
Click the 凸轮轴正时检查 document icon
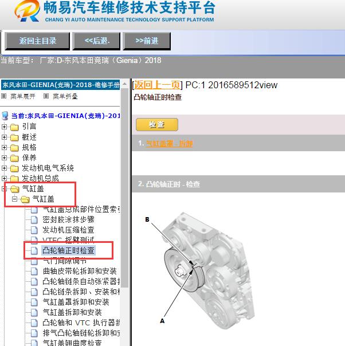point(34,251)
